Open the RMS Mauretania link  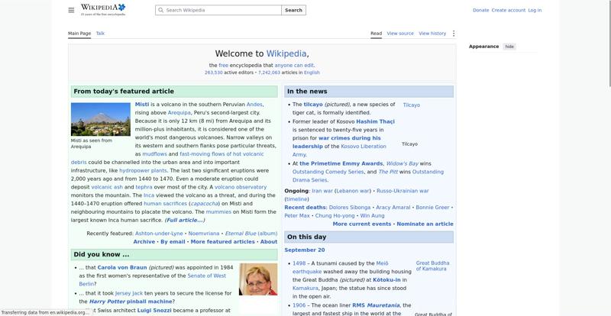[x=376, y=305]
